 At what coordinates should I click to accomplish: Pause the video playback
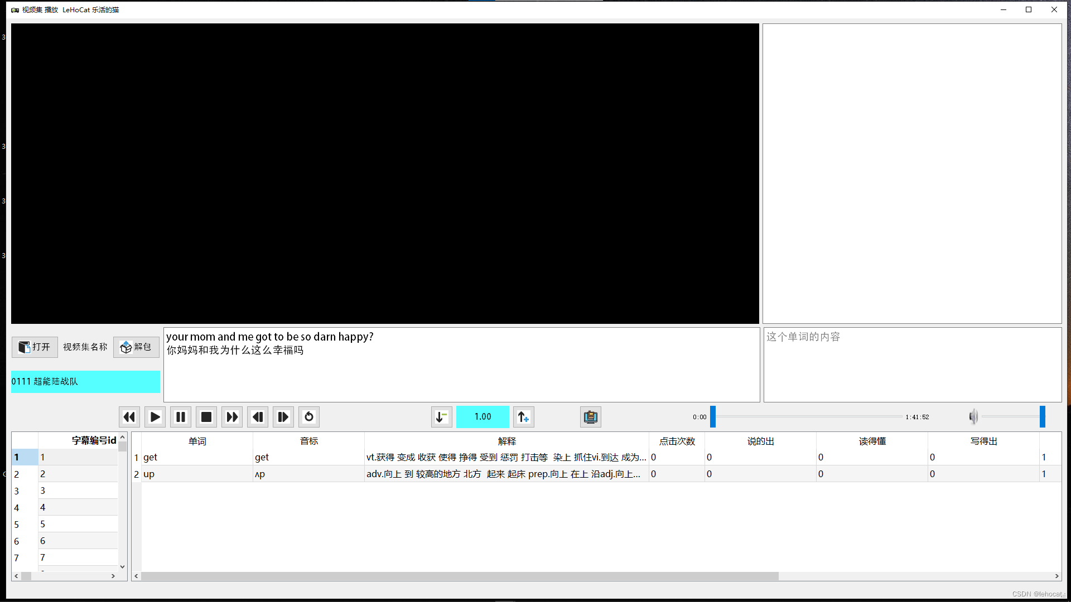click(180, 417)
